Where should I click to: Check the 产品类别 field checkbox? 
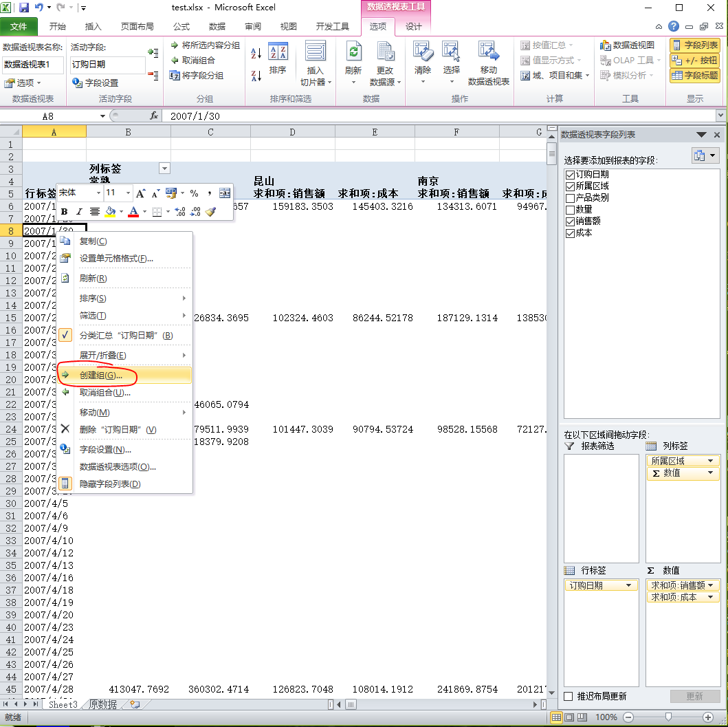pyautogui.click(x=569, y=198)
